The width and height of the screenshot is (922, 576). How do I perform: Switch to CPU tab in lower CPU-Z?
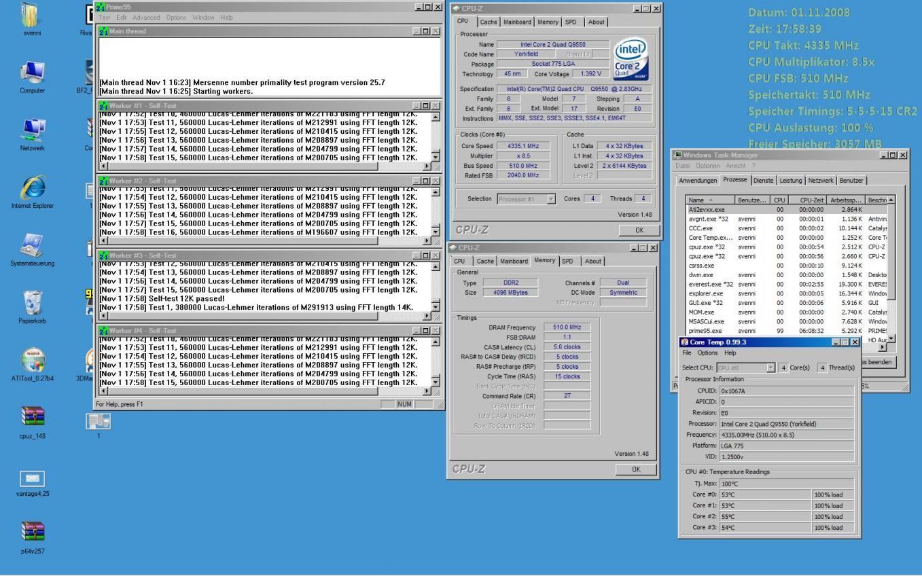coord(460,261)
